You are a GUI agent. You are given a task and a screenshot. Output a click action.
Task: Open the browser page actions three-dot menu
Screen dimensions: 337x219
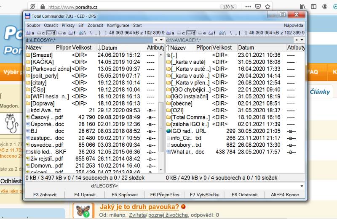pyautogui.click(x=248, y=7)
